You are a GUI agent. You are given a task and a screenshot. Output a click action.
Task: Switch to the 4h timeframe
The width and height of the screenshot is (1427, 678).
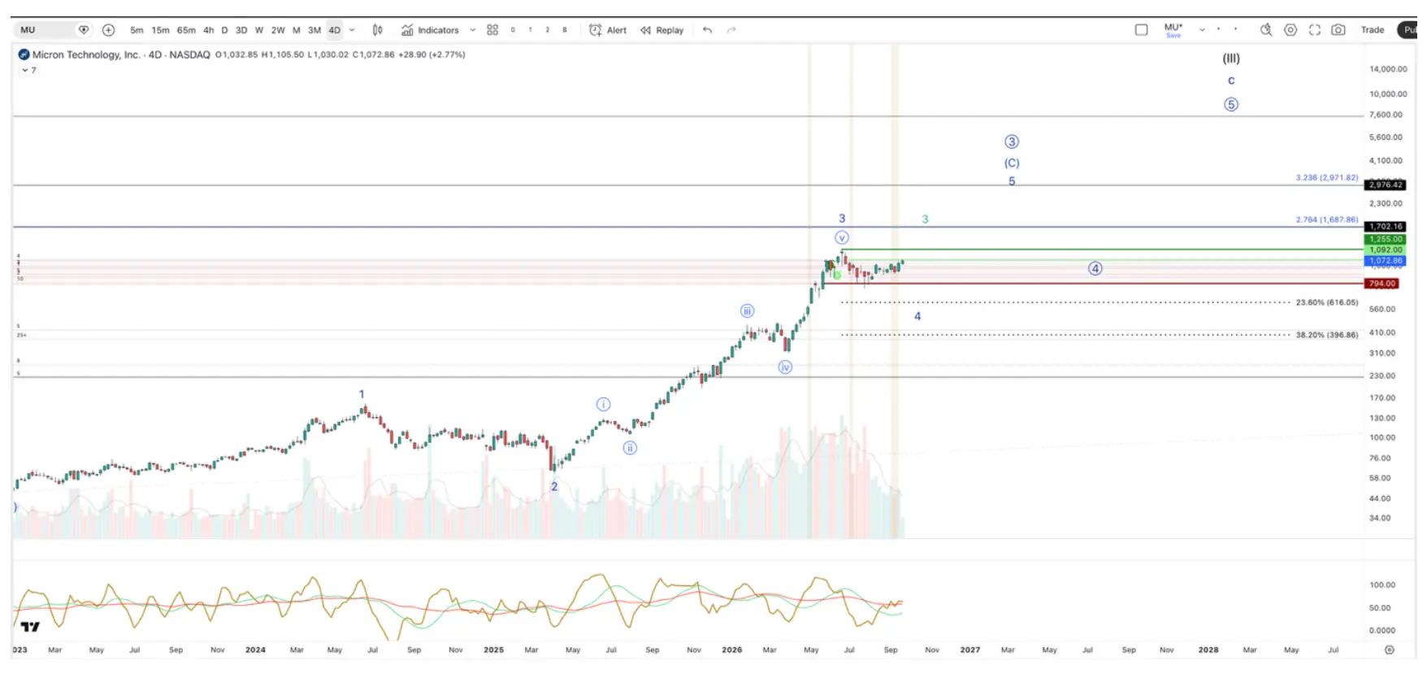pyautogui.click(x=209, y=30)
